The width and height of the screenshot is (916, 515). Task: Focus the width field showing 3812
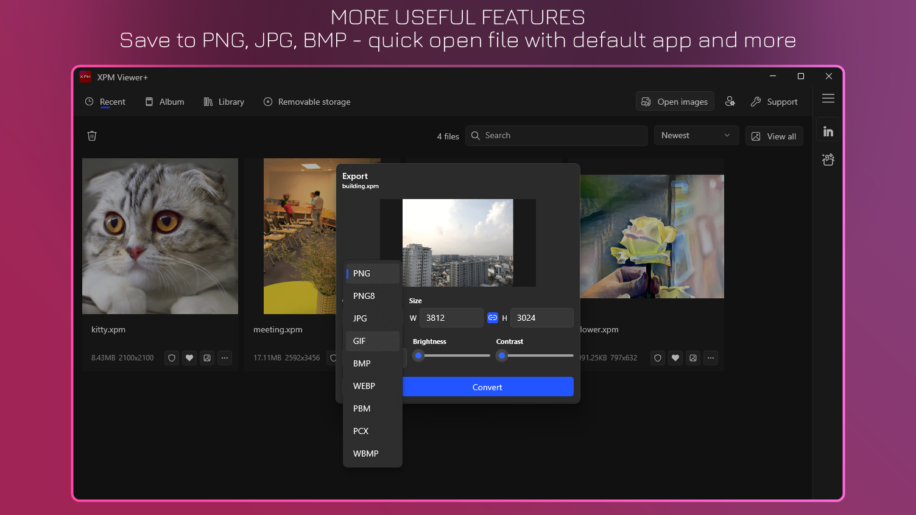point(451,318)
